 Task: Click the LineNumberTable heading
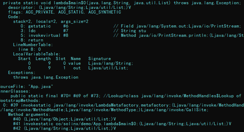coord(33,45)
